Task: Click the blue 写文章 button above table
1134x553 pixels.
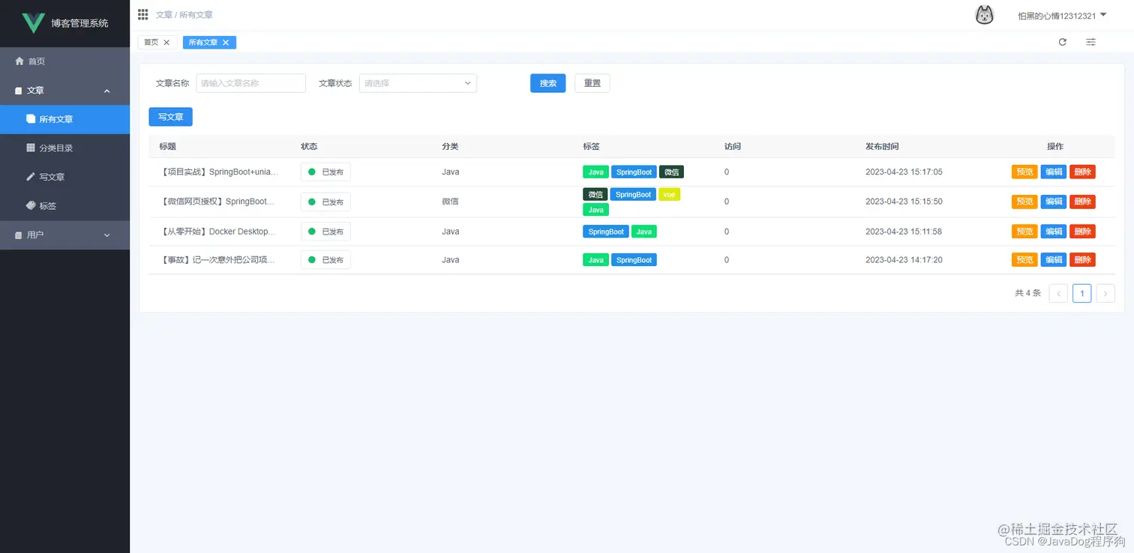Action: (171, 117)
